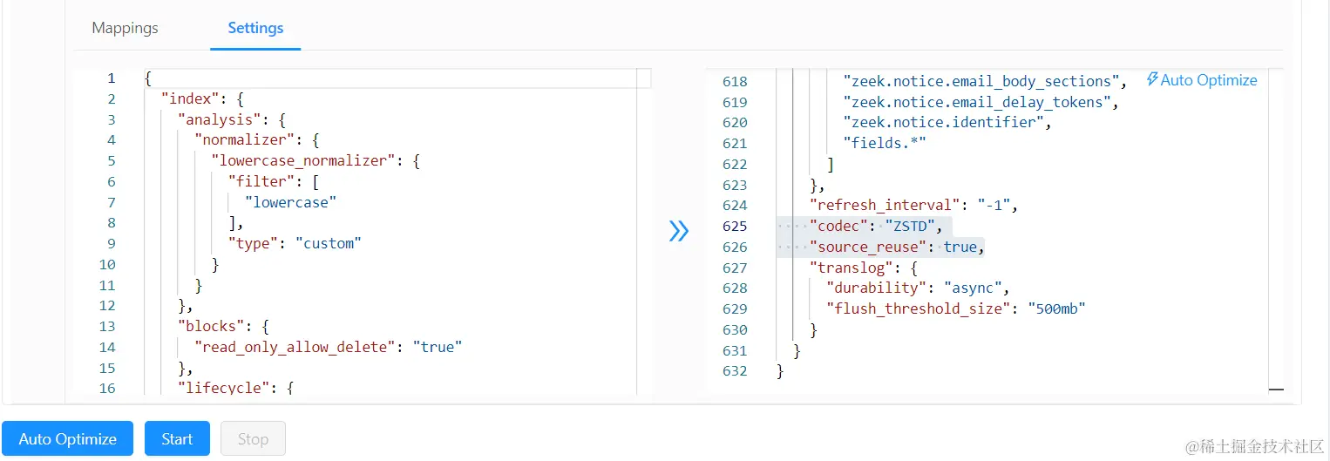1330x461 pixels.
Task: Click the "lowercase" value on line 7
Action: (x=291, y=202)
